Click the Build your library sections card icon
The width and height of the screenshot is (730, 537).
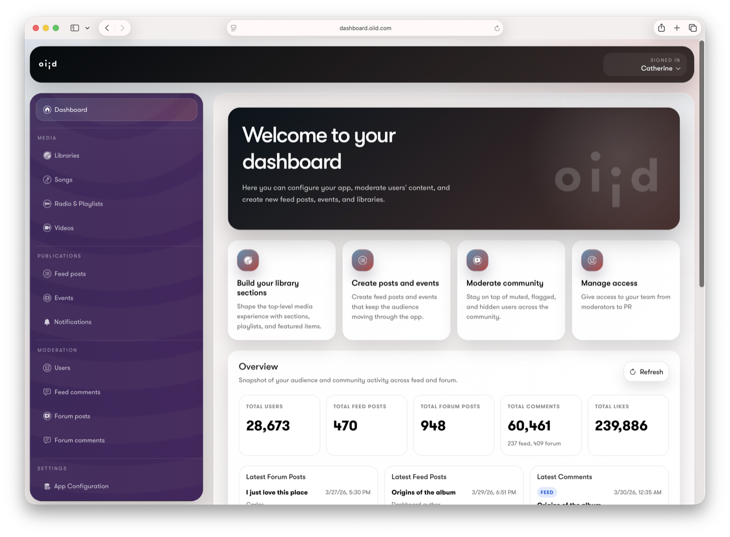tap(248, 260)
